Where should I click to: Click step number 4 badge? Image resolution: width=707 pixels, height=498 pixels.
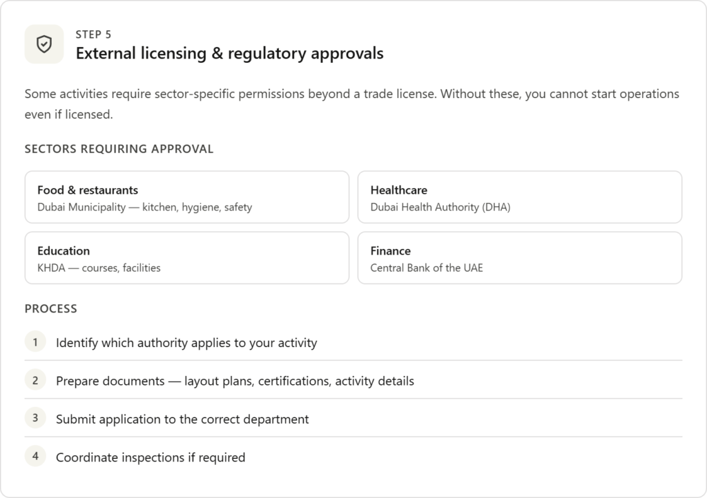pyautogui.click(x=35, y=456)
